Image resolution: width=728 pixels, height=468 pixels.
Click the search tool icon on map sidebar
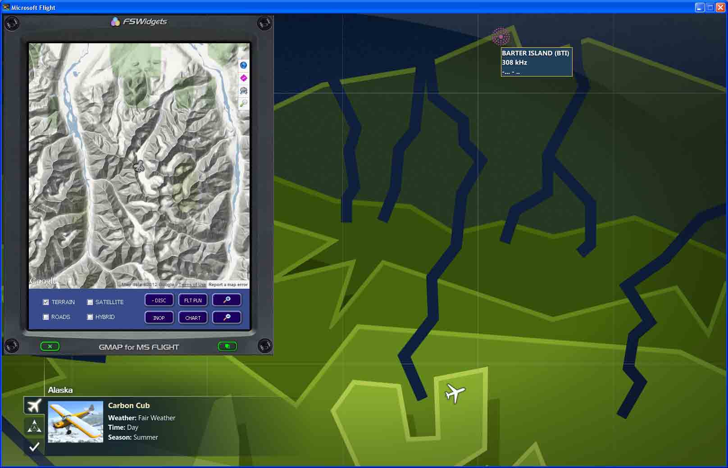point(243,104)
